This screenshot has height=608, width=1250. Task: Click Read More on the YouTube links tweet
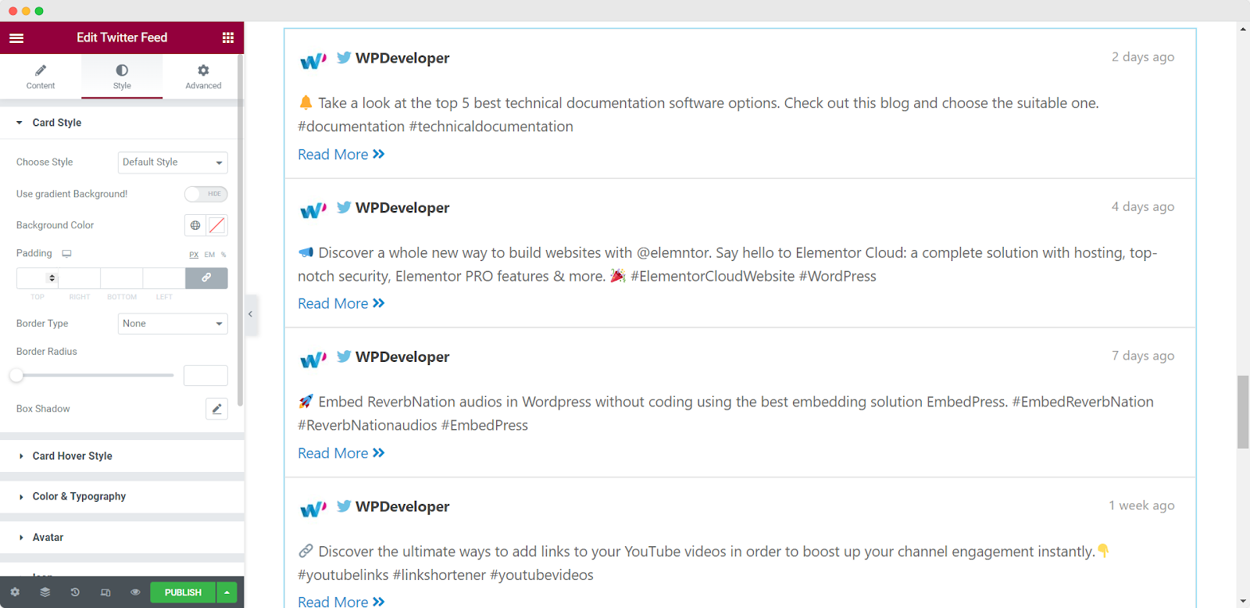click(341, 601)
